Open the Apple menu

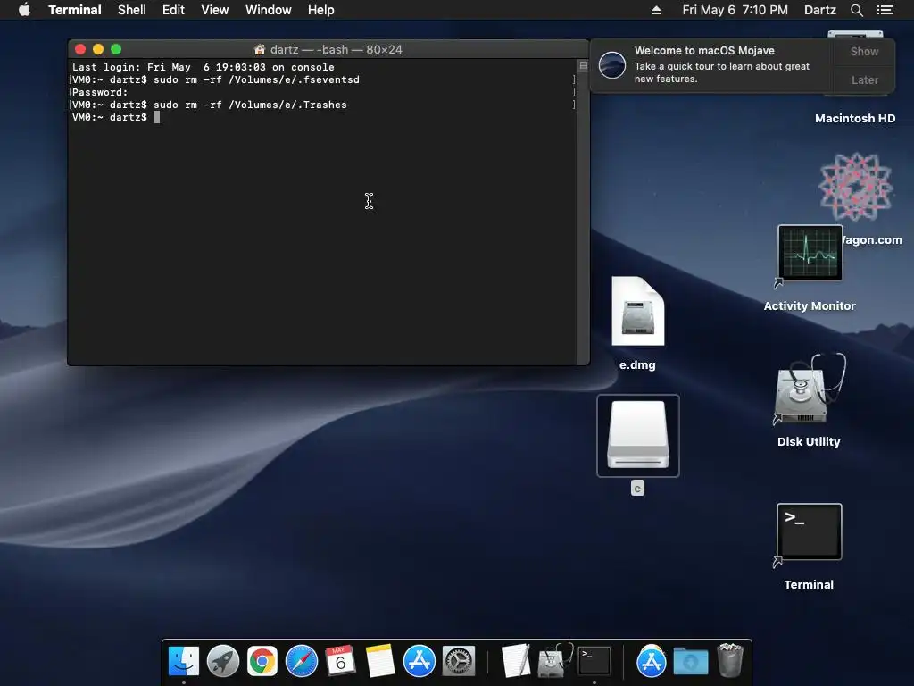(x=24, y=10)
